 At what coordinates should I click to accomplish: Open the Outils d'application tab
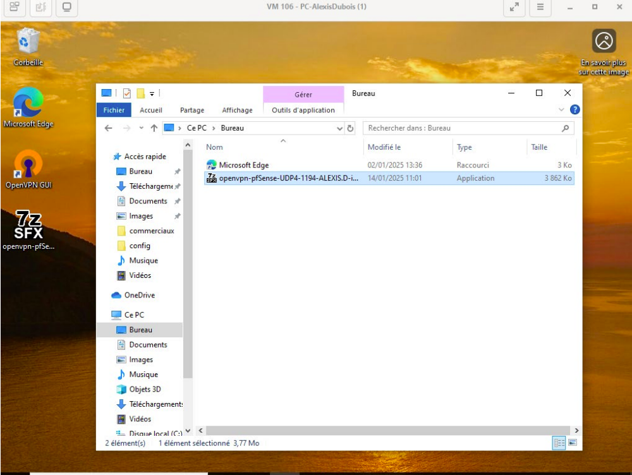303,110
